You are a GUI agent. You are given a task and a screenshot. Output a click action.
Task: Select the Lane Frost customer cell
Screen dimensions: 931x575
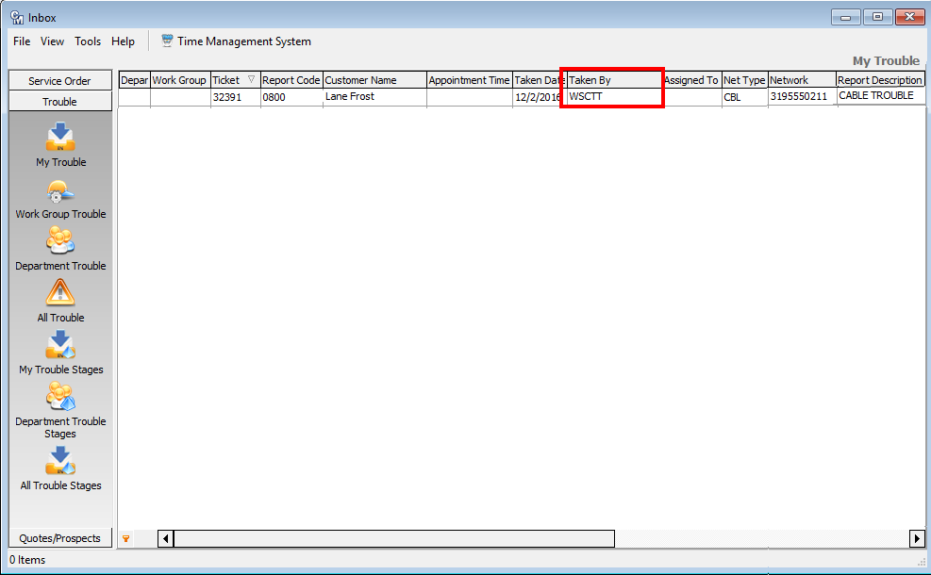coord(374,97)
